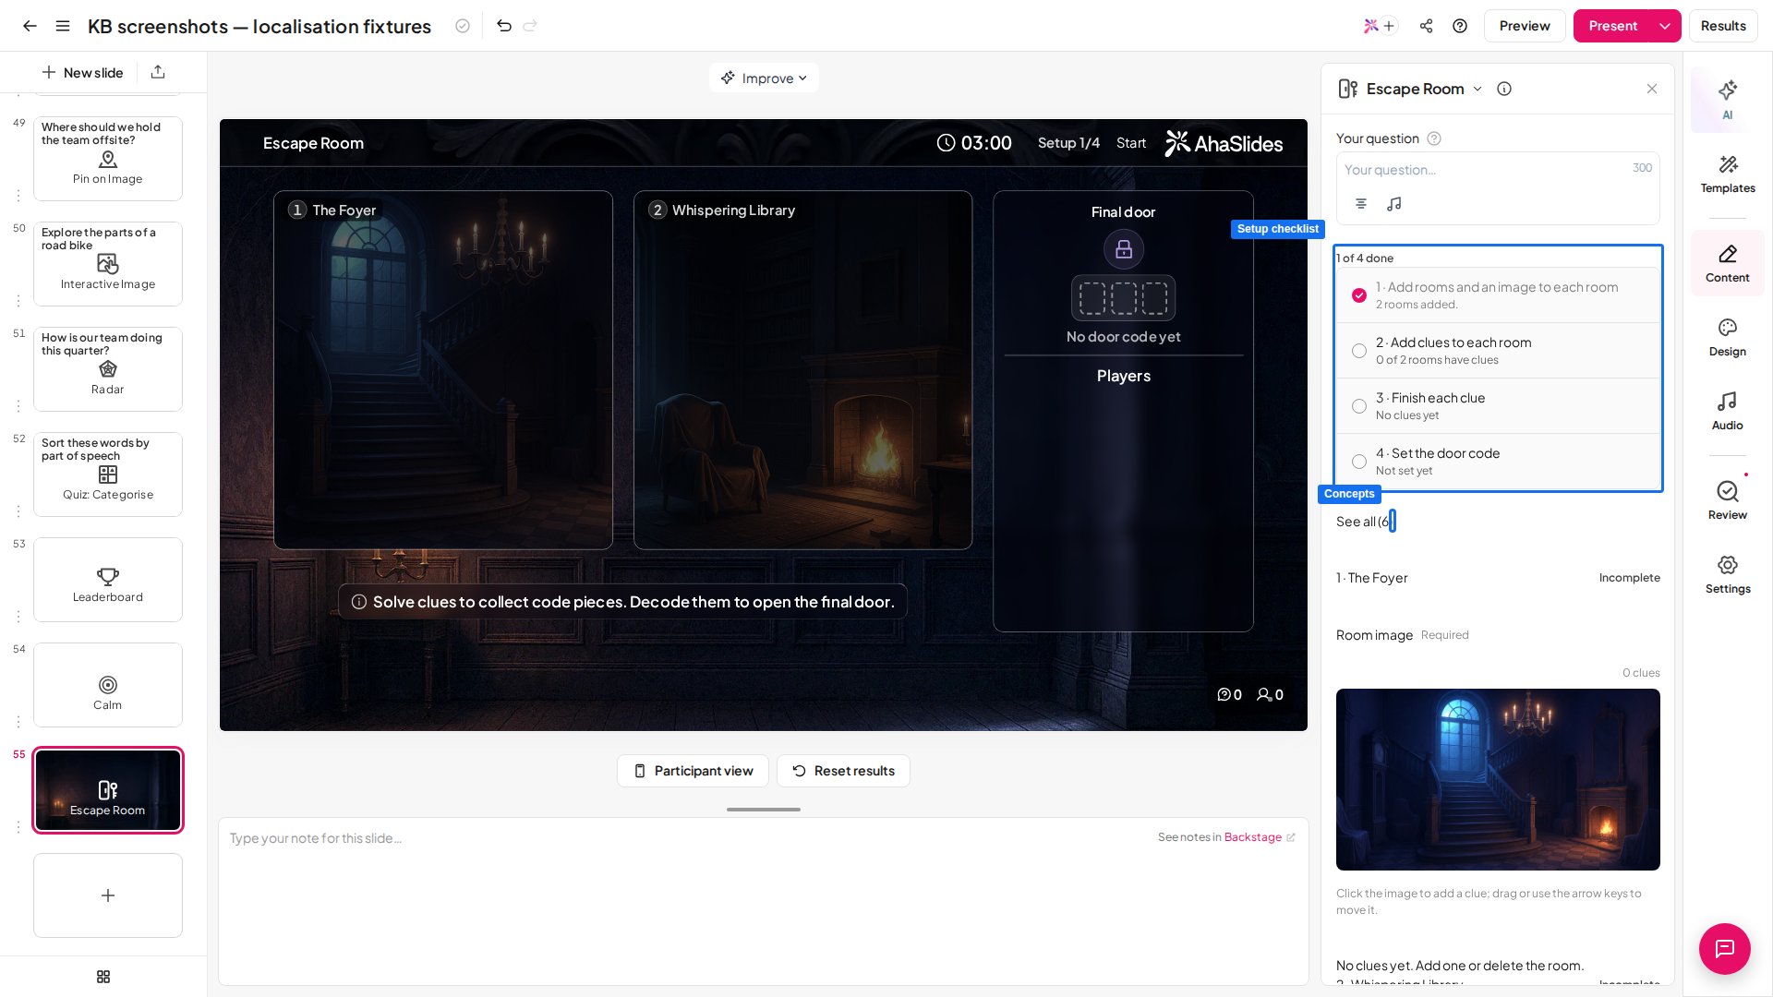Select slide 53 Leaderboard thumbnail
The image size is (1773, 997).
108,580
